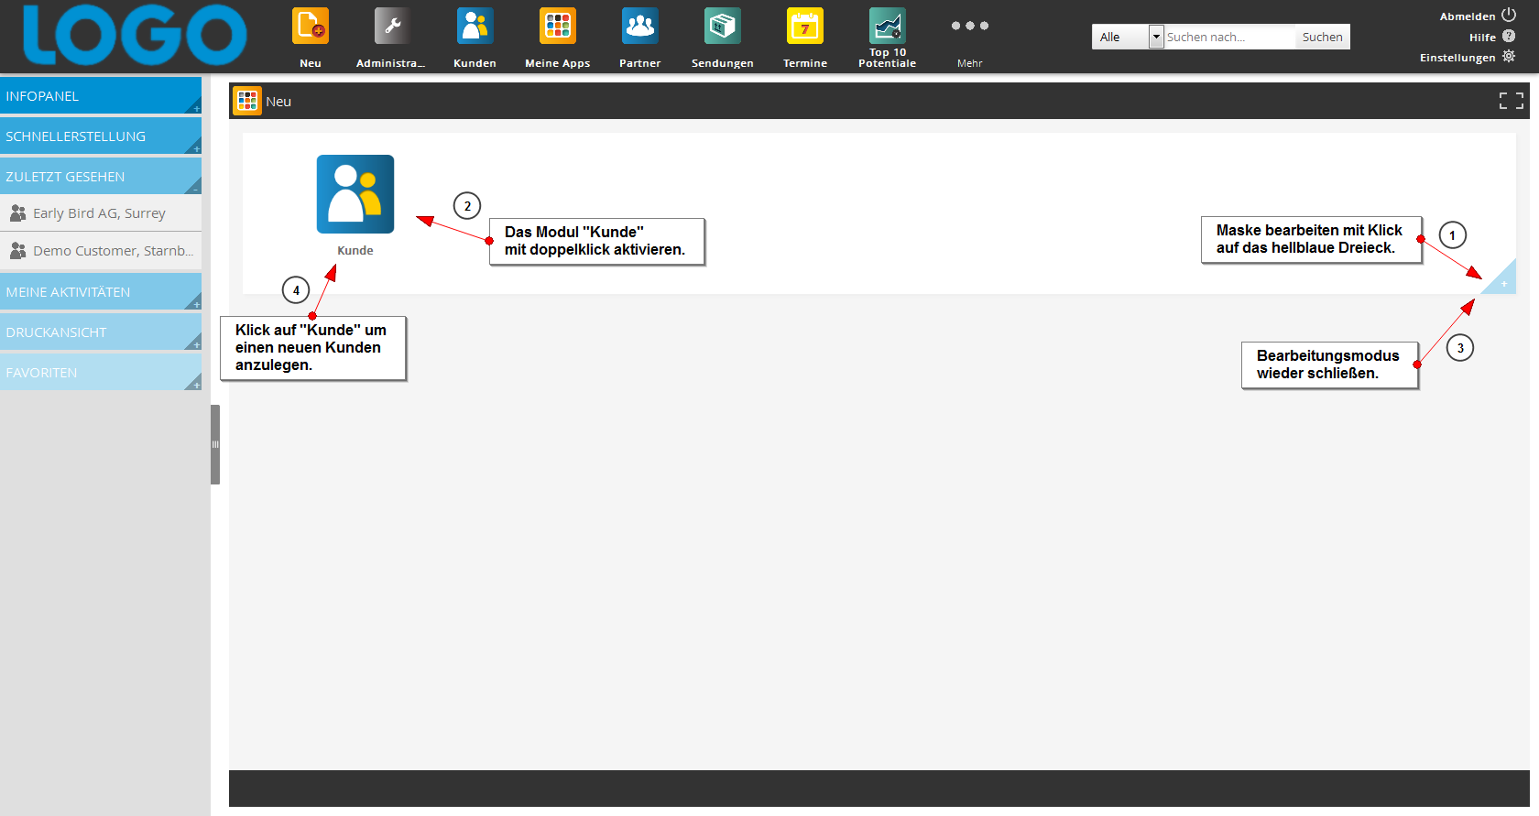Open the Neu module icon in toolbar
Screen dimensions: 1539x816
point(310,27)
